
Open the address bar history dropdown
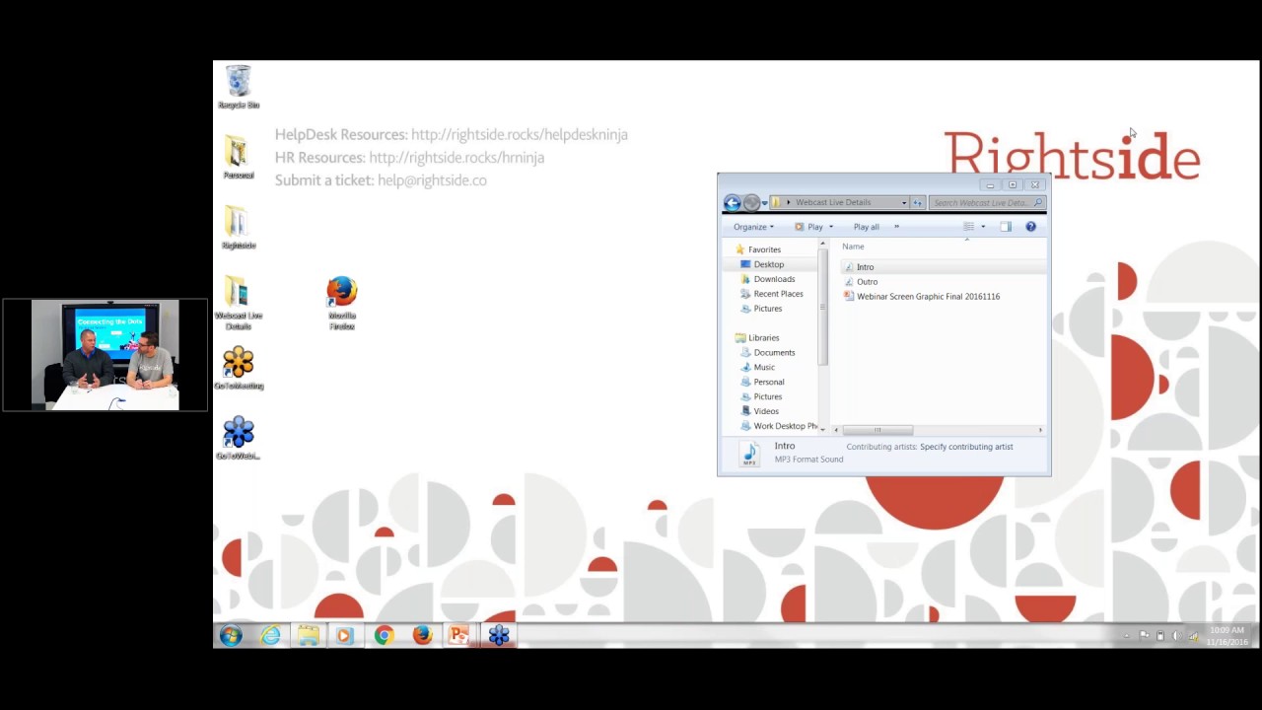coord(903,203)
